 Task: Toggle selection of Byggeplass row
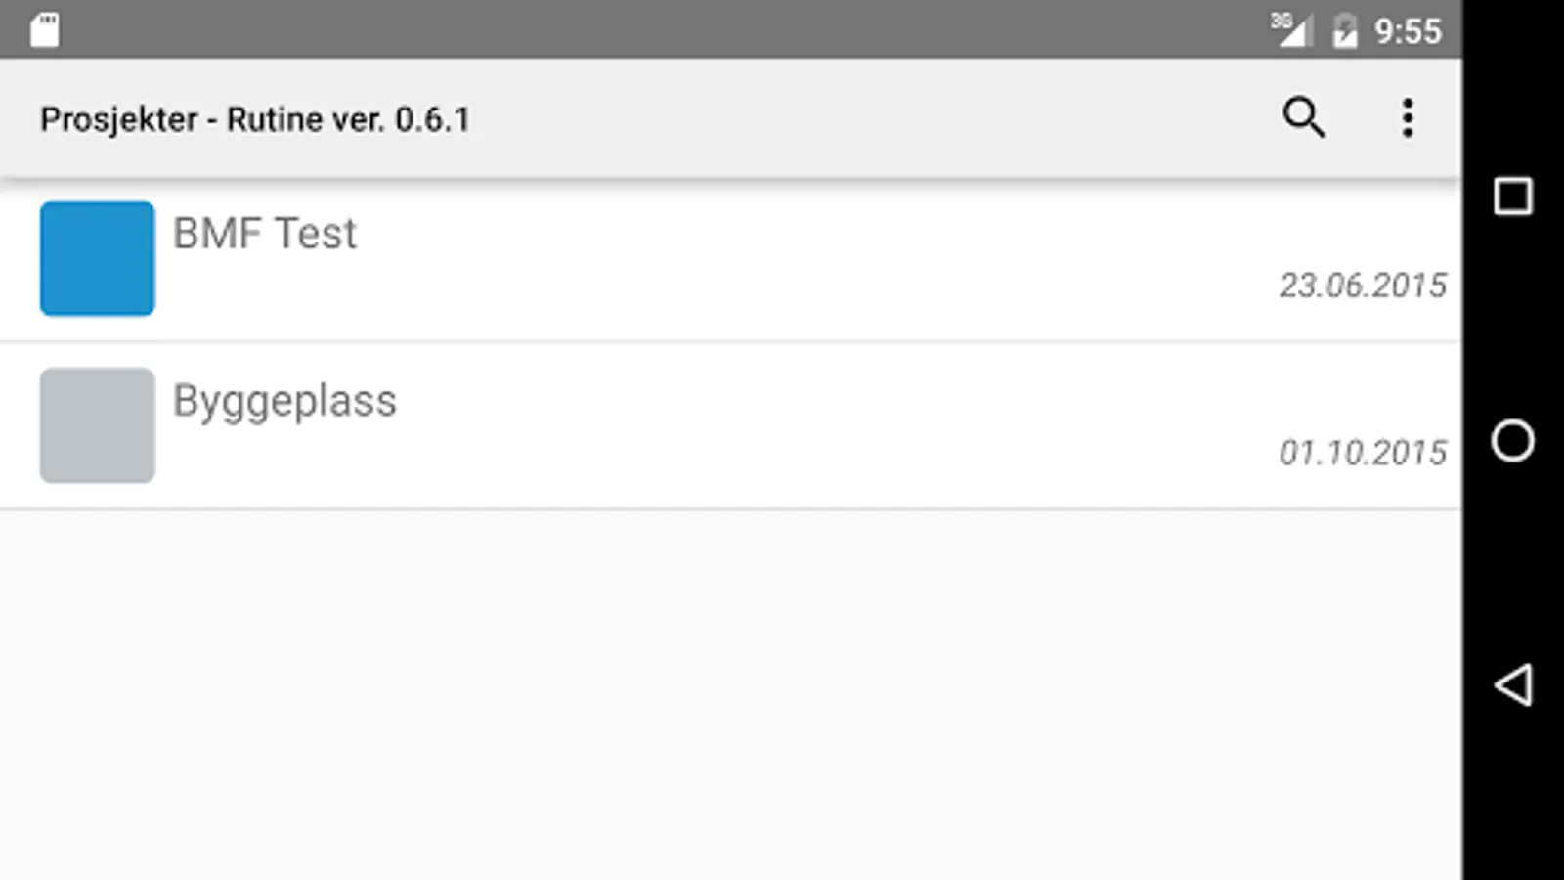tap(684, 425)
